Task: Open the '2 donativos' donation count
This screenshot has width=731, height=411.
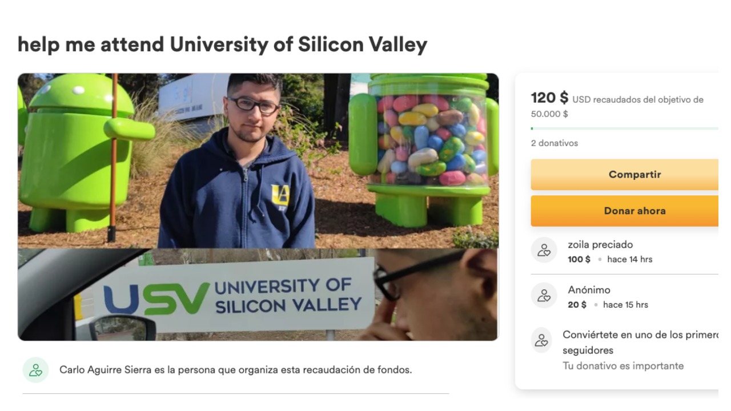Action: pos(554,143)
